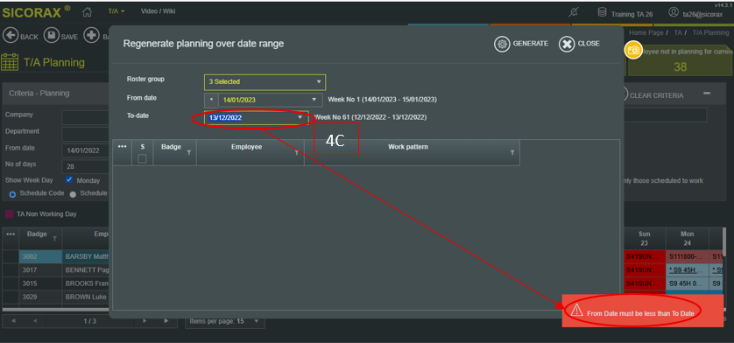Filter the Work pattern column
The height and width of the screenshot is (343, 734).
coord(512,152)
